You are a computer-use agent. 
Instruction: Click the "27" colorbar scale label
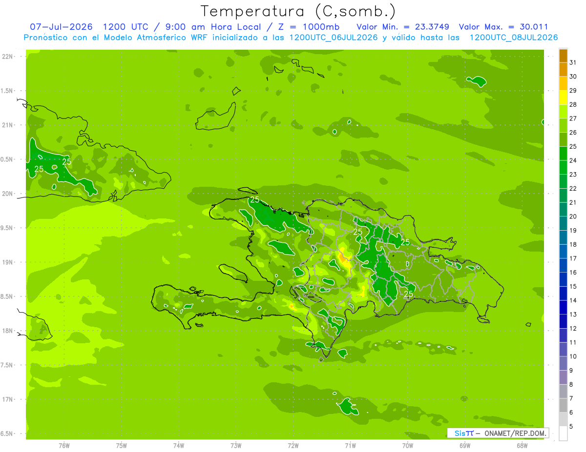coord(573,118)
